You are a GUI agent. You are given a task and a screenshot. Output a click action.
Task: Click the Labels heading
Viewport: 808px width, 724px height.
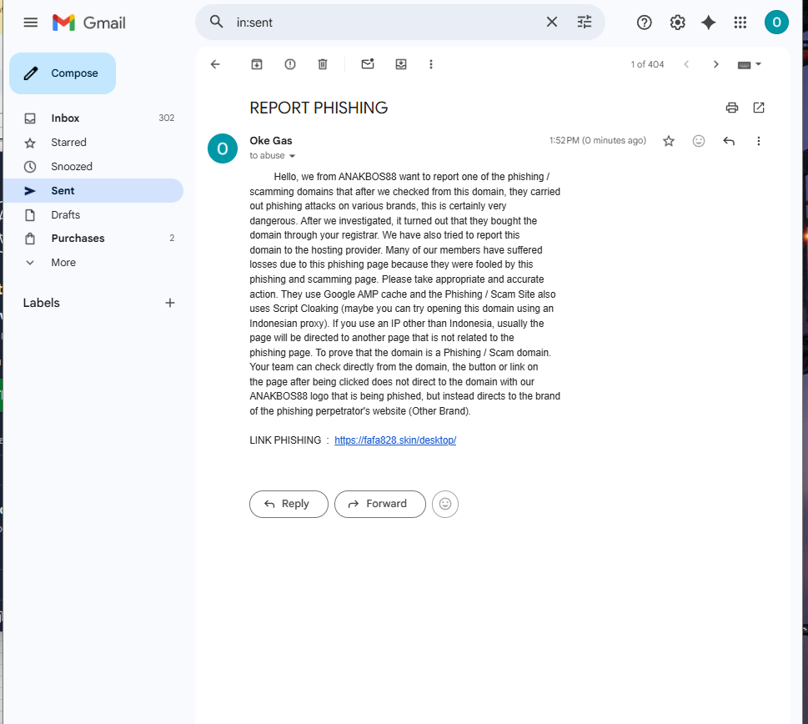41,303
